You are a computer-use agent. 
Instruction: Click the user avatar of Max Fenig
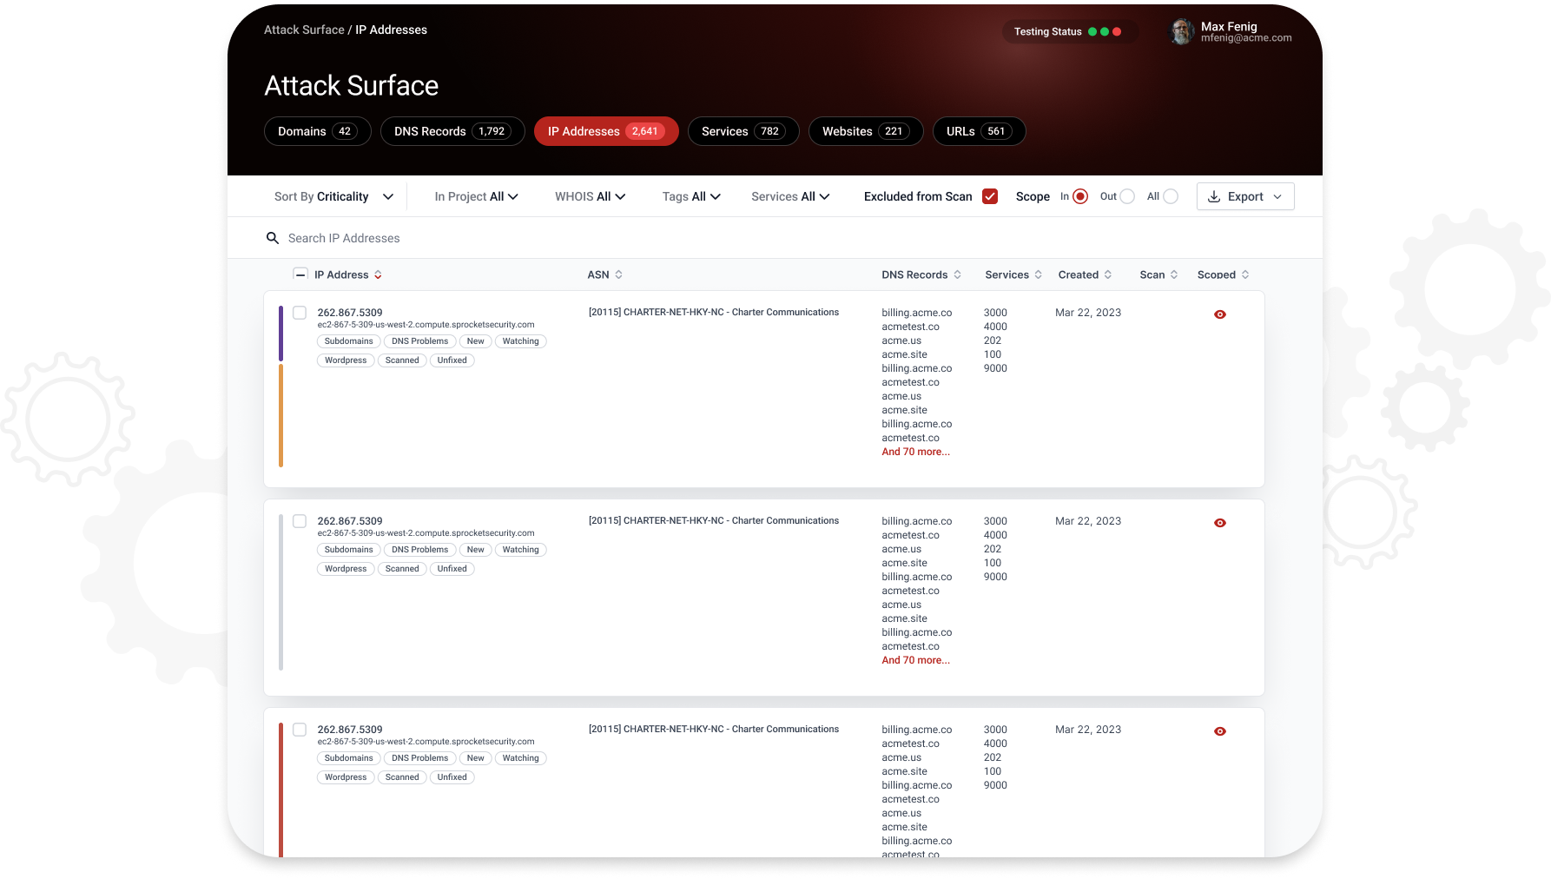[x=1182, y=32]
